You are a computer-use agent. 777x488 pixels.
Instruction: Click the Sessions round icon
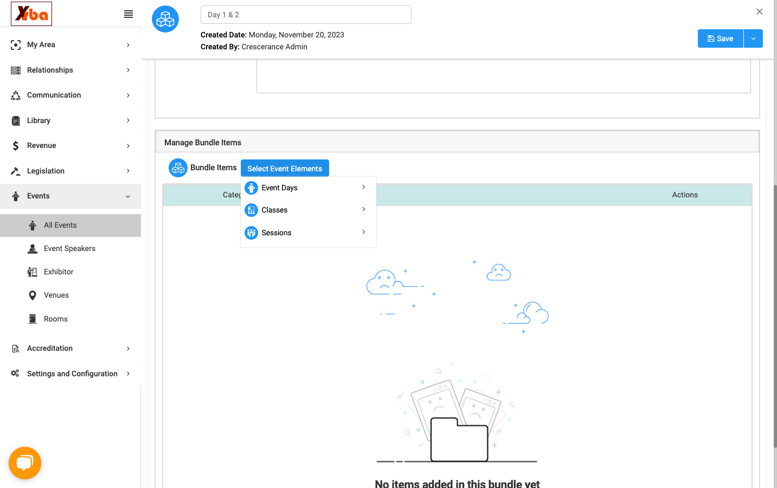251,233
